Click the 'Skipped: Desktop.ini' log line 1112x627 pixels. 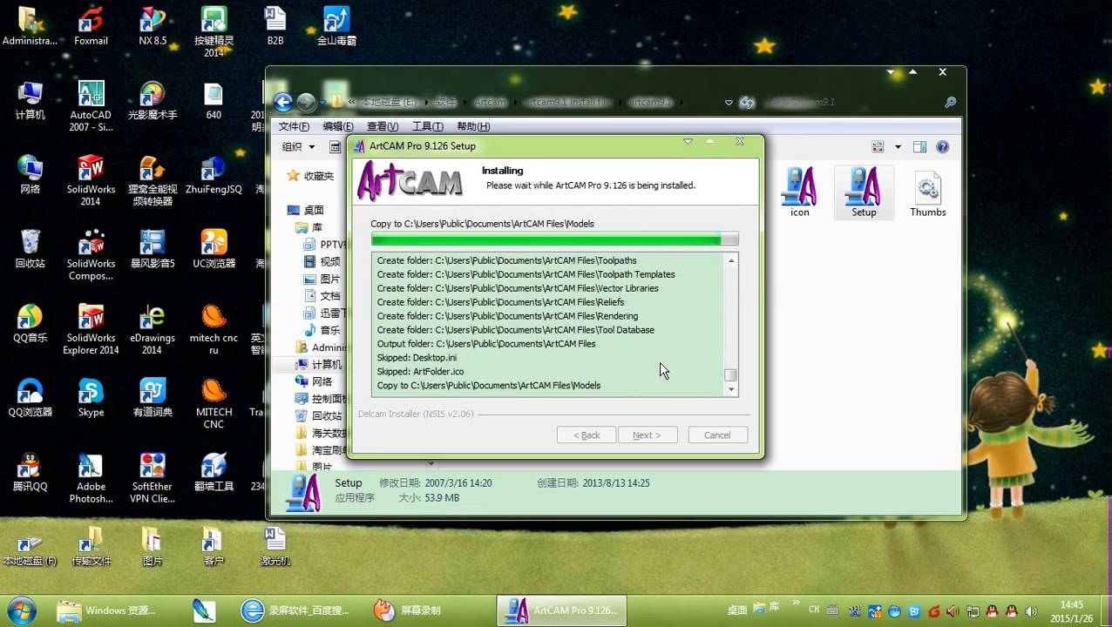[x=417, y=357]
